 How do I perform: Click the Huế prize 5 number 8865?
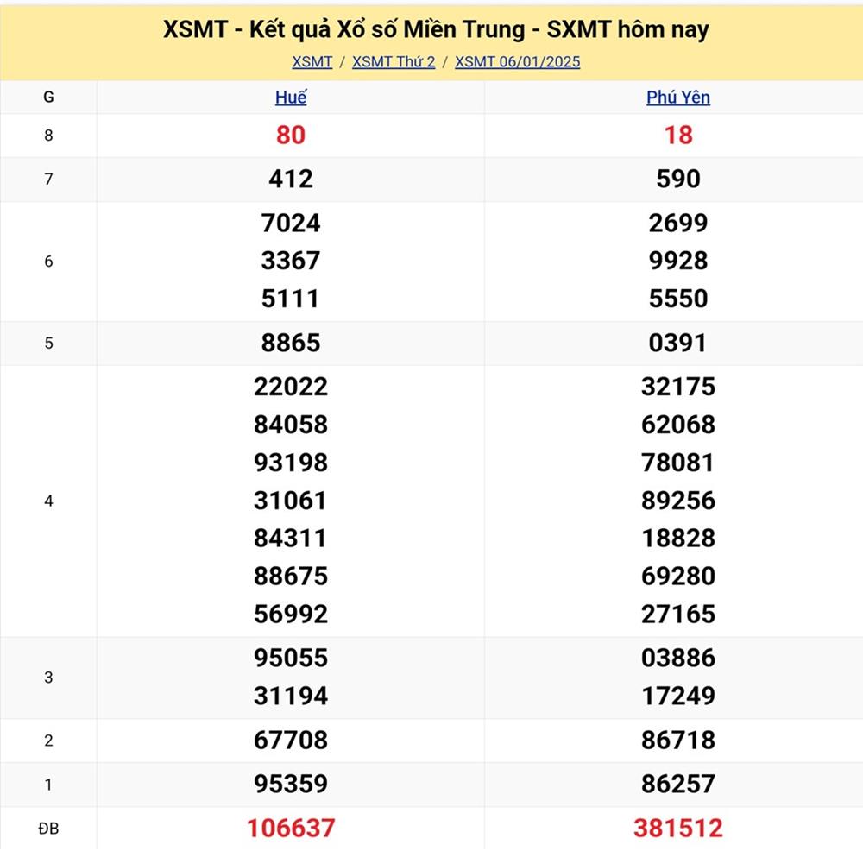point(291,343)
